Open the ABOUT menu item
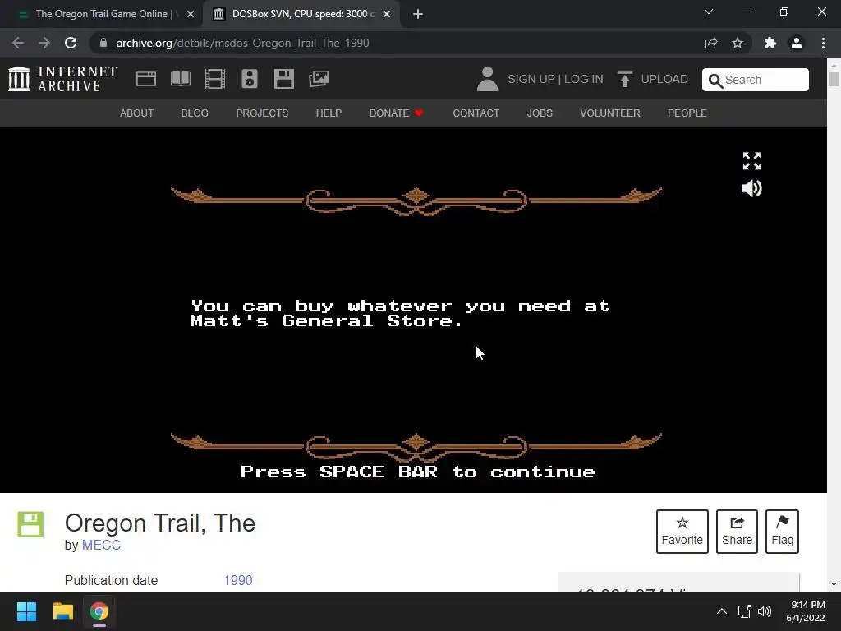841x631 pixels. pyautogui.click(x=137, y=113)
